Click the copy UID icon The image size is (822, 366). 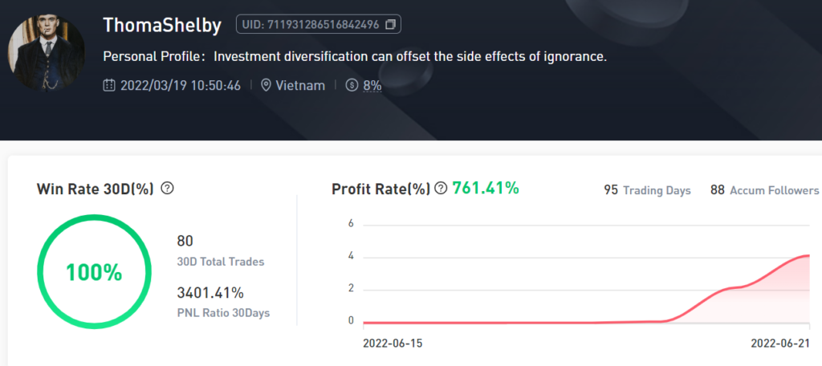[x=391, y=25]
